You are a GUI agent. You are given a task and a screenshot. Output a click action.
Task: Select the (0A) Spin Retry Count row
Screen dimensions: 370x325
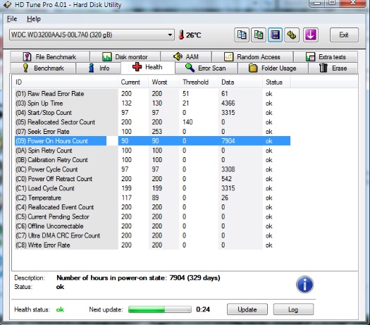click(152, 150)
